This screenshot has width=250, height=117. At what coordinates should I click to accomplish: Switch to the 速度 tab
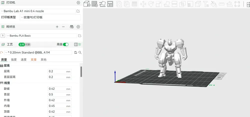pos(23,60)
